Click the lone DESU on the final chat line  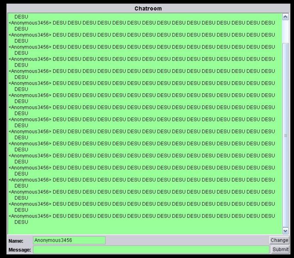[21, 222]
